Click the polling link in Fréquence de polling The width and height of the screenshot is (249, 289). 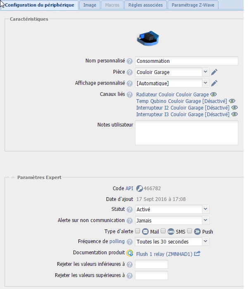click(117, 241)
